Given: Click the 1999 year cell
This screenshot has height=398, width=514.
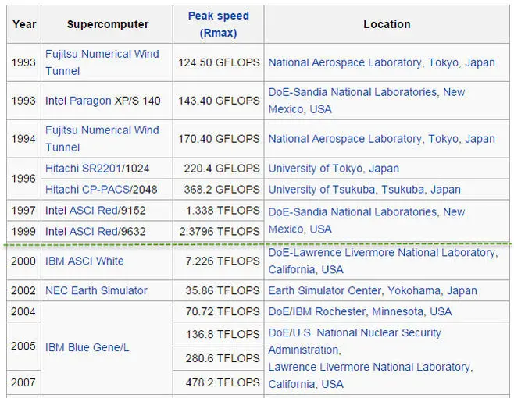Looking at the screenshot, I should click(x=24, y=231).
